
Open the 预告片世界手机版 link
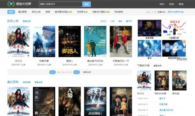pos(175,12)
